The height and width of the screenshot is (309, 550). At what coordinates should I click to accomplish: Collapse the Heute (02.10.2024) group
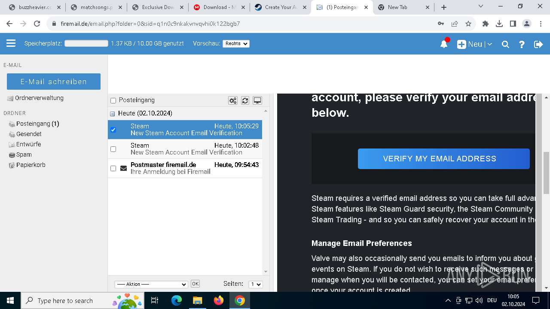point(113,114)
